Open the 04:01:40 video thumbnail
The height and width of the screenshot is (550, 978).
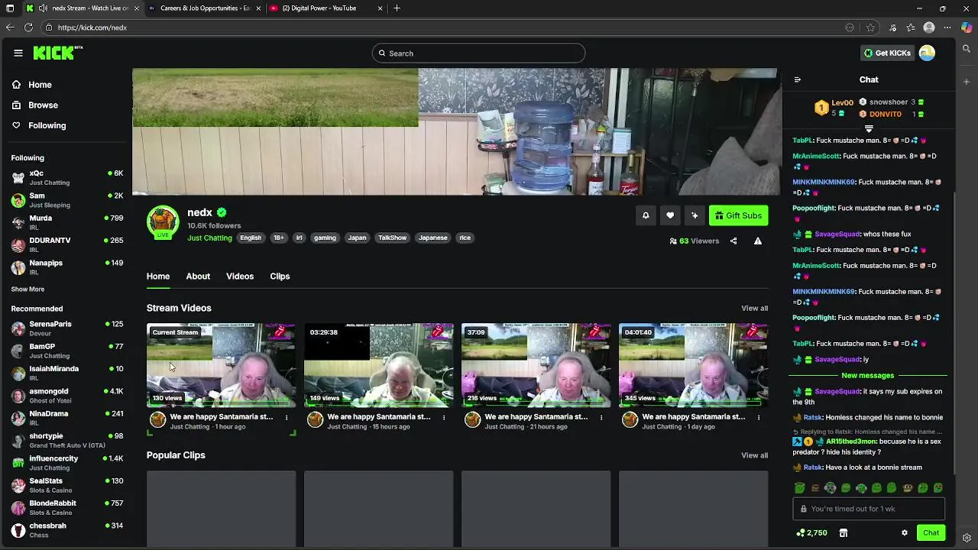[693, 365]
